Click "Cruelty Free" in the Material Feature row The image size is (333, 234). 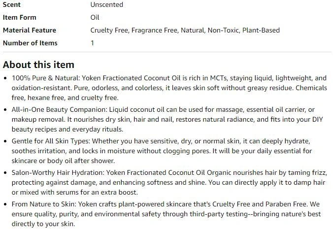[x=109, y=30]
